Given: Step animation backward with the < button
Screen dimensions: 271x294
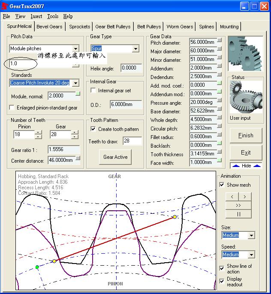Looking at the screenshot, I should pos(232,197).
